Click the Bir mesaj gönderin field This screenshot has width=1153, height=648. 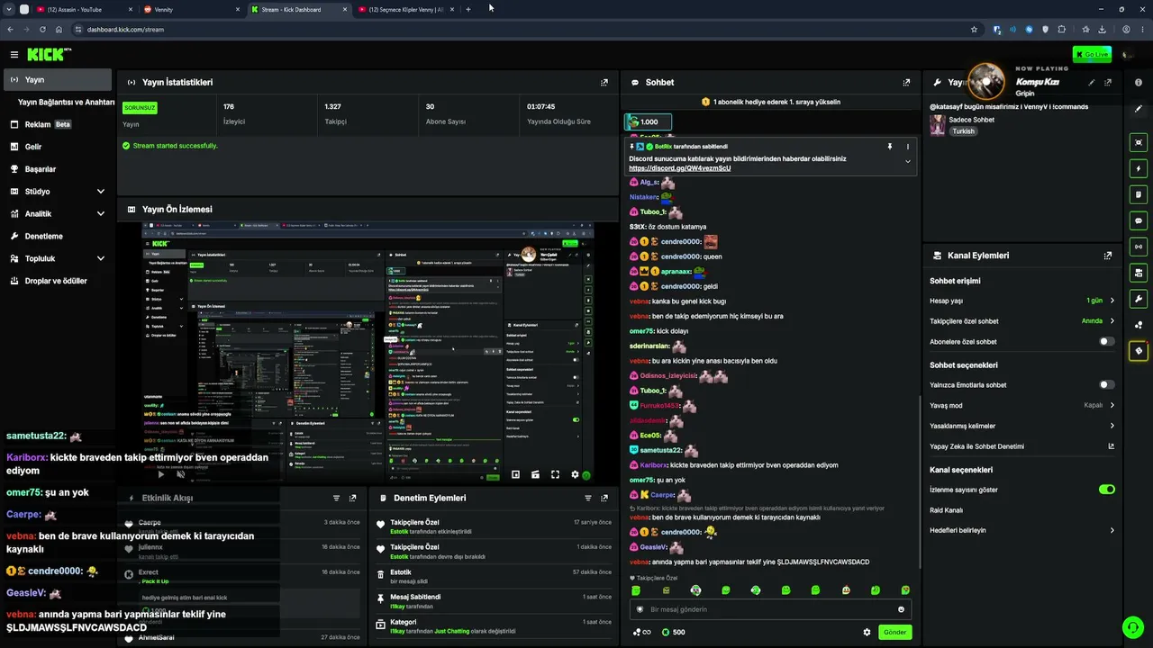(x=770, y=609)
